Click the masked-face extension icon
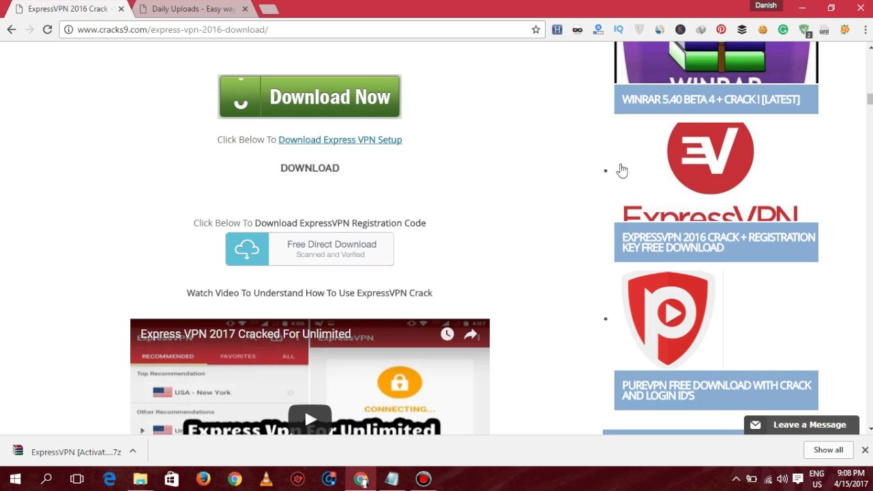This screenshot has height=491, width=873. (x=578, y=29)
